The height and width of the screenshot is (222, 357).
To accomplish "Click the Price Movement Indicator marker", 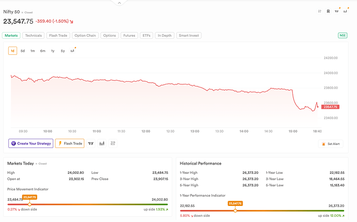I will (x=29, y=204).
